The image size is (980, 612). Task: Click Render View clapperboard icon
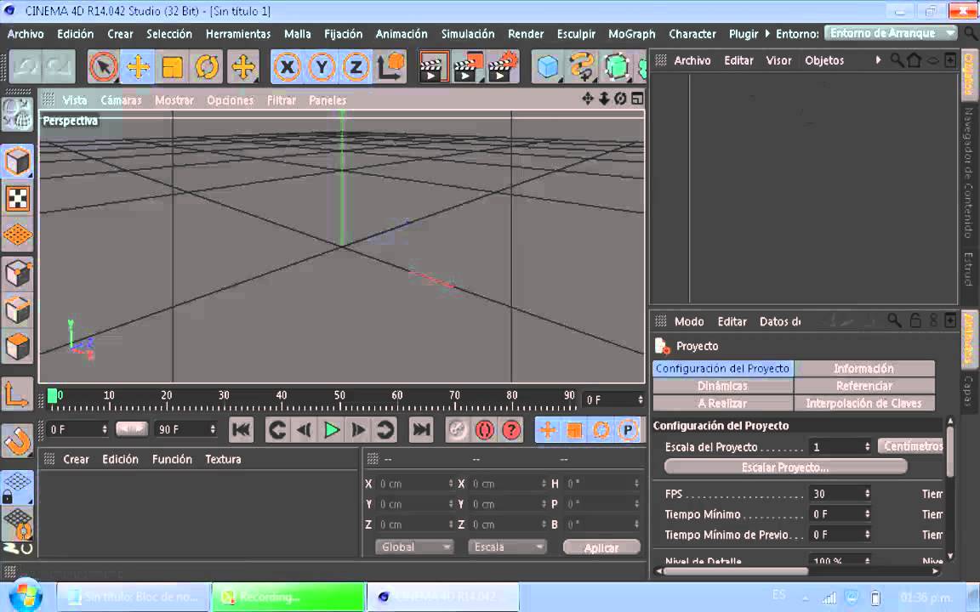(432, 67)
